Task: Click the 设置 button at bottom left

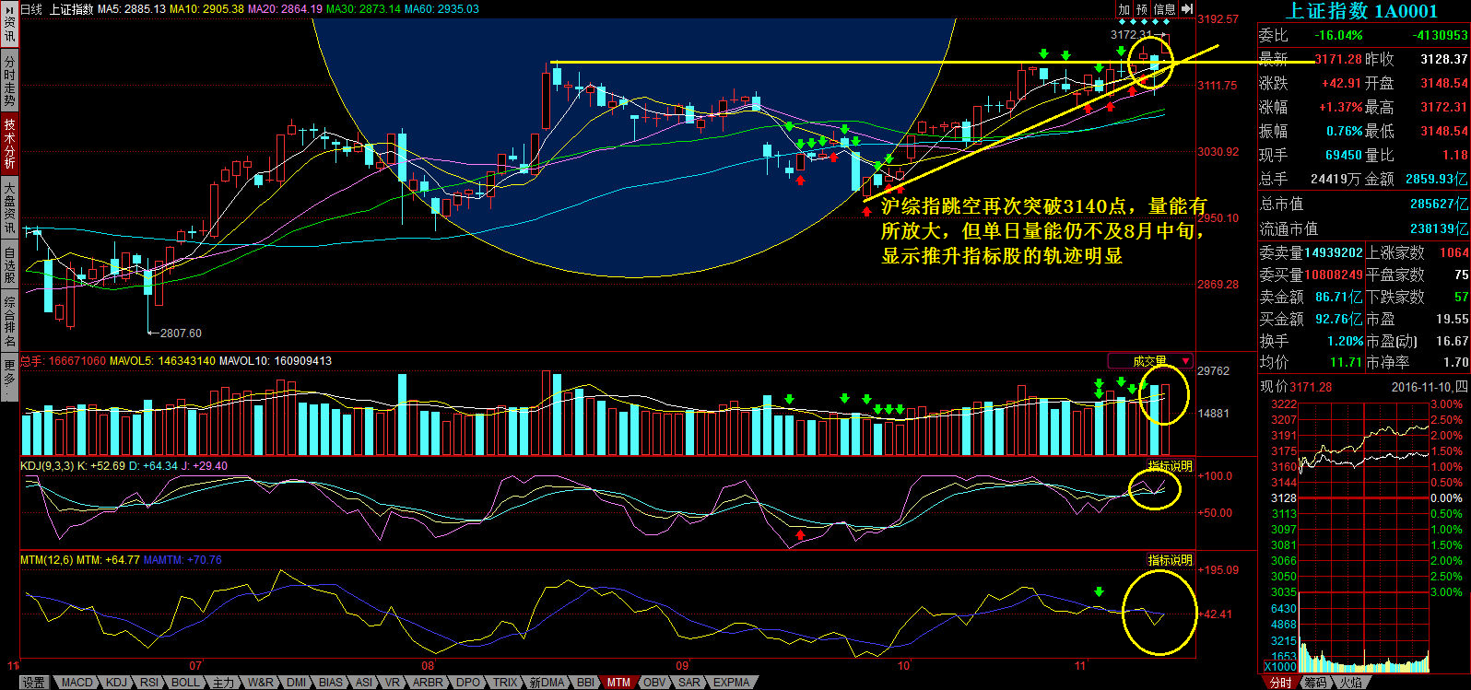Action: pyautogui.click(x=34, y=683)
